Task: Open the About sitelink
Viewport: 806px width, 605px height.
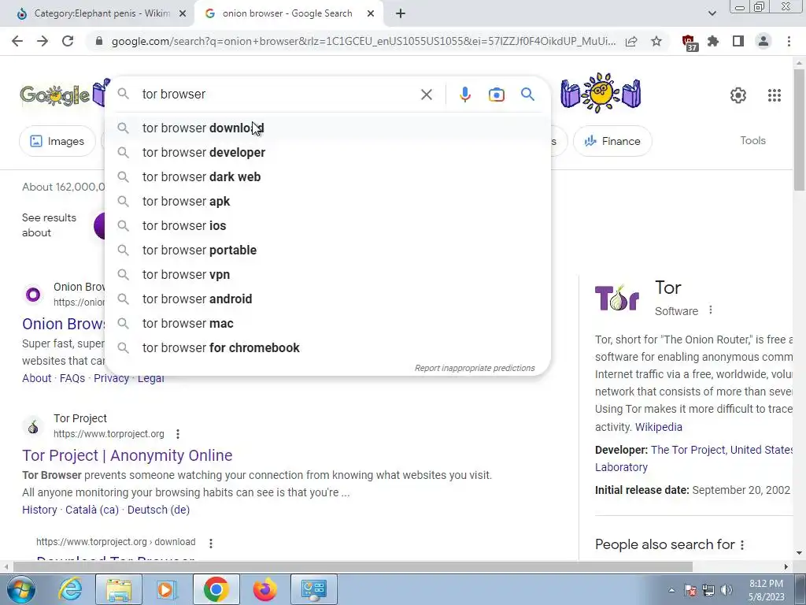Action: (x=36, y=378)
